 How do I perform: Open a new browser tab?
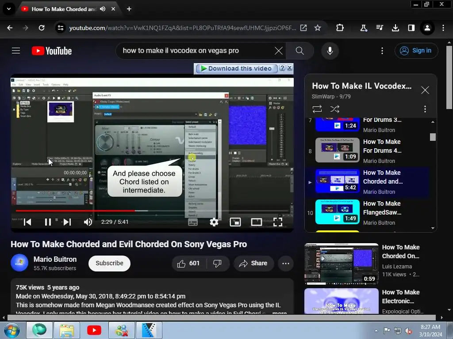point(129,9)
